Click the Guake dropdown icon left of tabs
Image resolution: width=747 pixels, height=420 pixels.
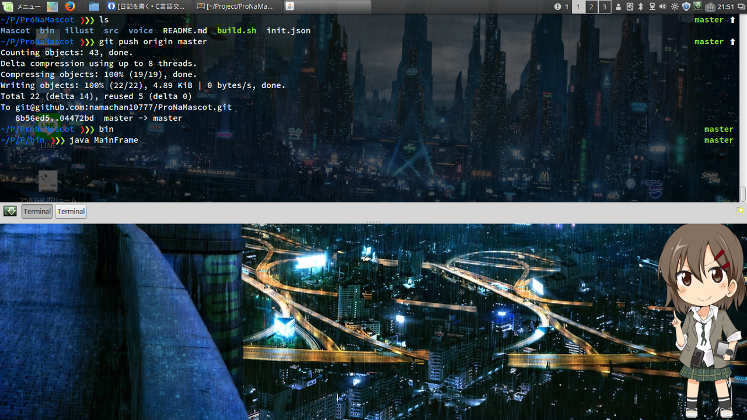point(10,211)
